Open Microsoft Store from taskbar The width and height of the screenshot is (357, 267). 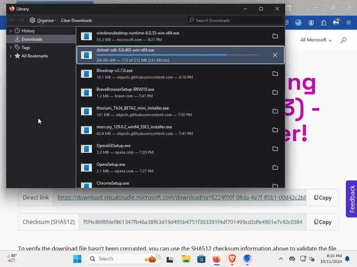pyautogui.click(x=201, y=259)
